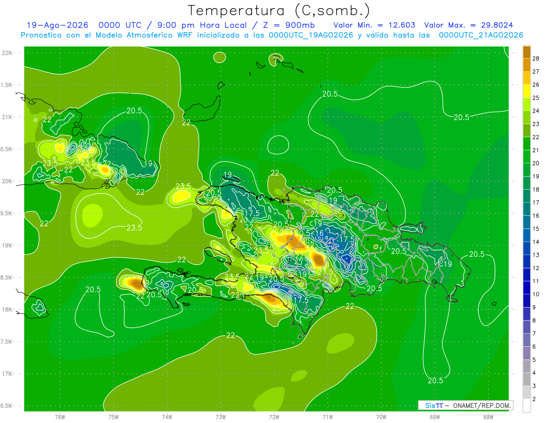Click the 69W longitude axis label
The image size is (548, 423).
435,417
